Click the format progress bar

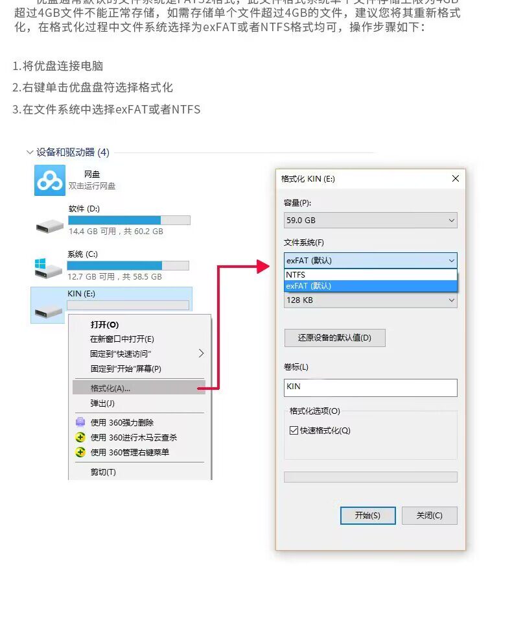[371, 477]
